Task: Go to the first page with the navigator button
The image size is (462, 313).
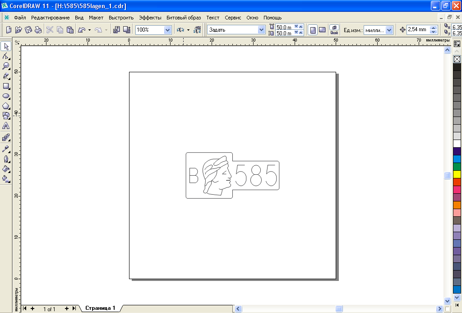Action: tap(25, 308)
